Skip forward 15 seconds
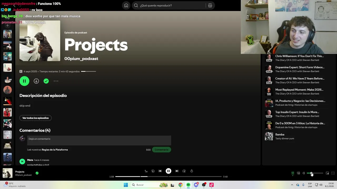Image resolution: width=337 pixels, height=189 pixels. click(x=184, y=171)
